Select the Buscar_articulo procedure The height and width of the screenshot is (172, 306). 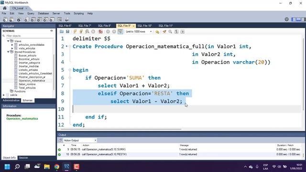point(28,55)
